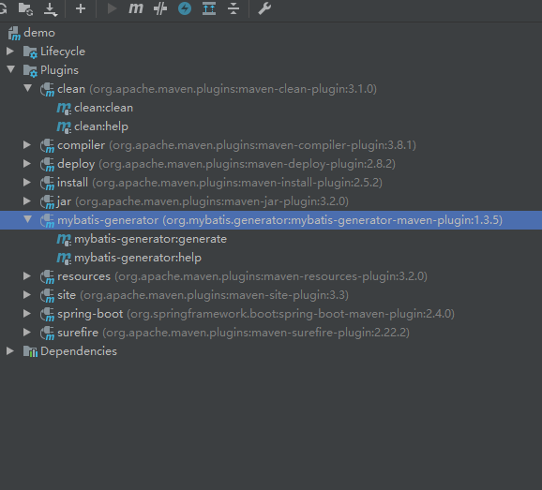Select the demo project label
Image resolution: width=542 pixels, height=490 pixels.
tap(39, 33)
